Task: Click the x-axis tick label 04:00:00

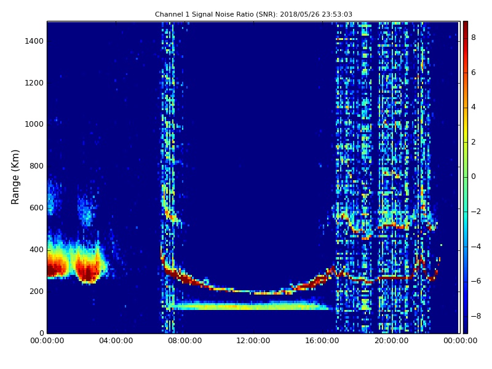Action: [x=116, y=341]
